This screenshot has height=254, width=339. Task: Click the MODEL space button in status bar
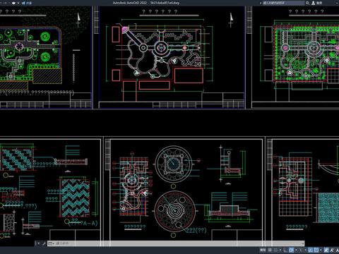point(263,250)
